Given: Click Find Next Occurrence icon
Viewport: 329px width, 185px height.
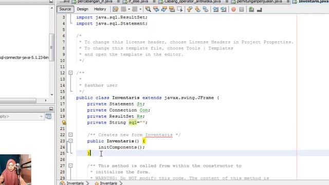Looking at the screenshot, I should tap(164, 9).
